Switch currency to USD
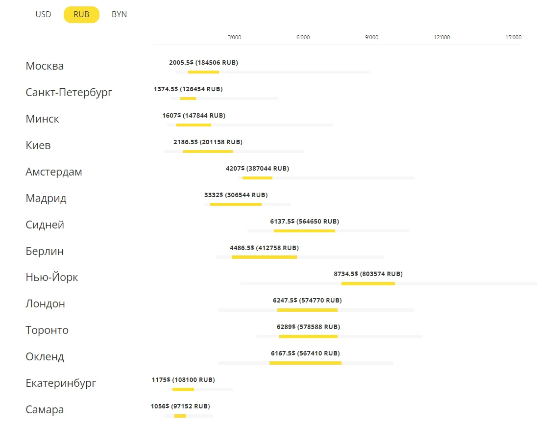 (43, 15)
